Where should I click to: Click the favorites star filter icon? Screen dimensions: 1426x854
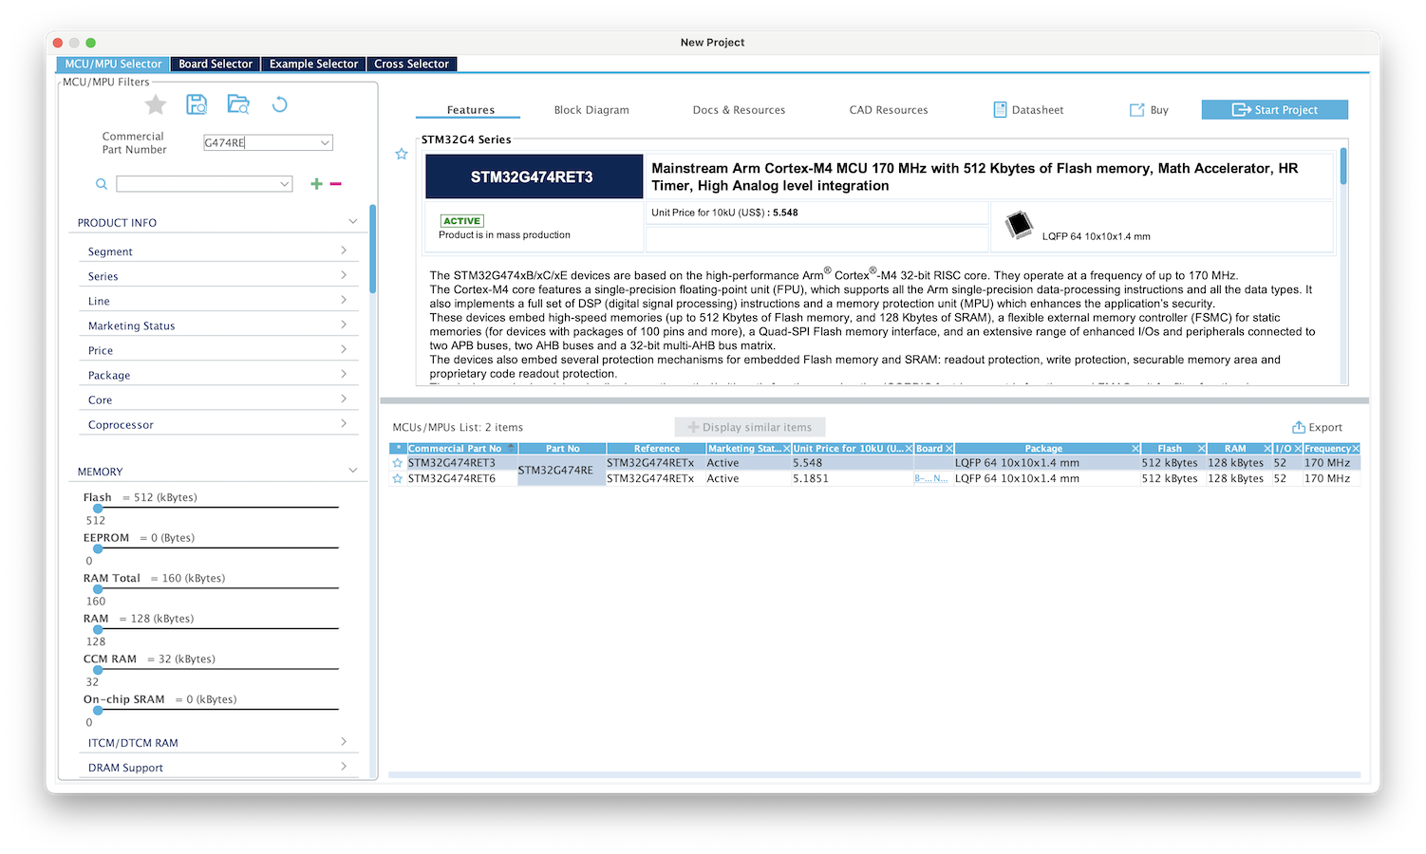coord(156,104)
